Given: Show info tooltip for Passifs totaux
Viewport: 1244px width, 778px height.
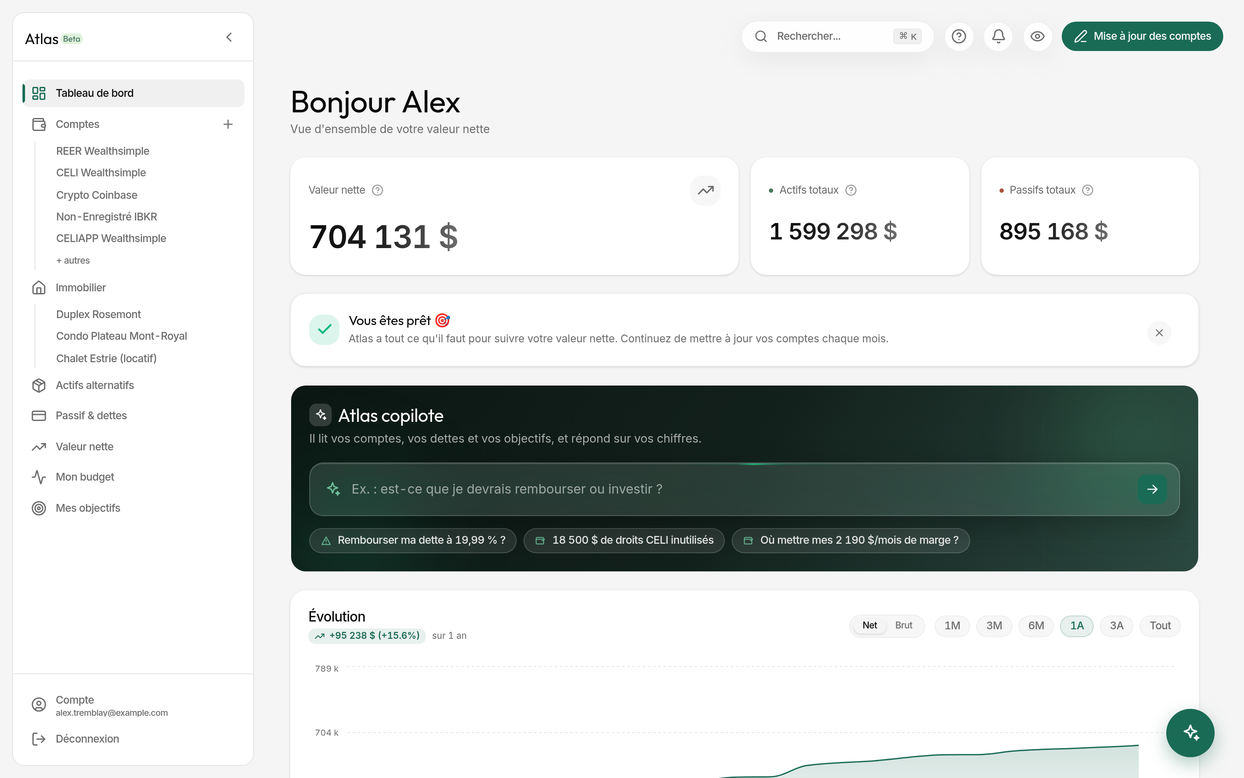Looking at the screenshot, I should [1088, 190].
